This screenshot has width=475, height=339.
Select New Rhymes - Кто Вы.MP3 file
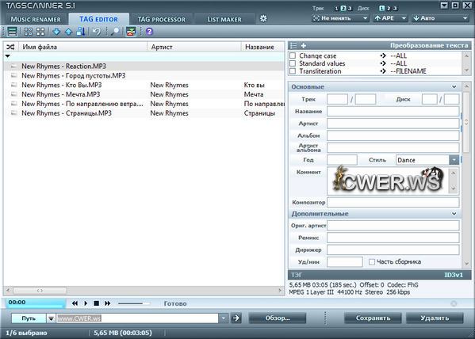[x=62, y=85]
